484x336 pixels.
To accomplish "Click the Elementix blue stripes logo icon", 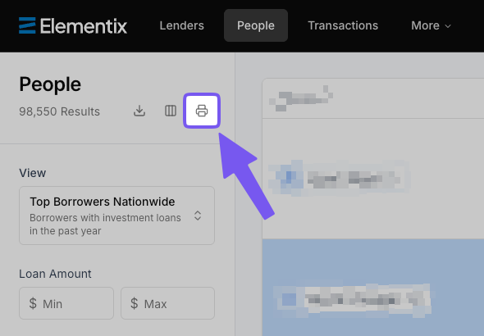I will coord(27,25).
